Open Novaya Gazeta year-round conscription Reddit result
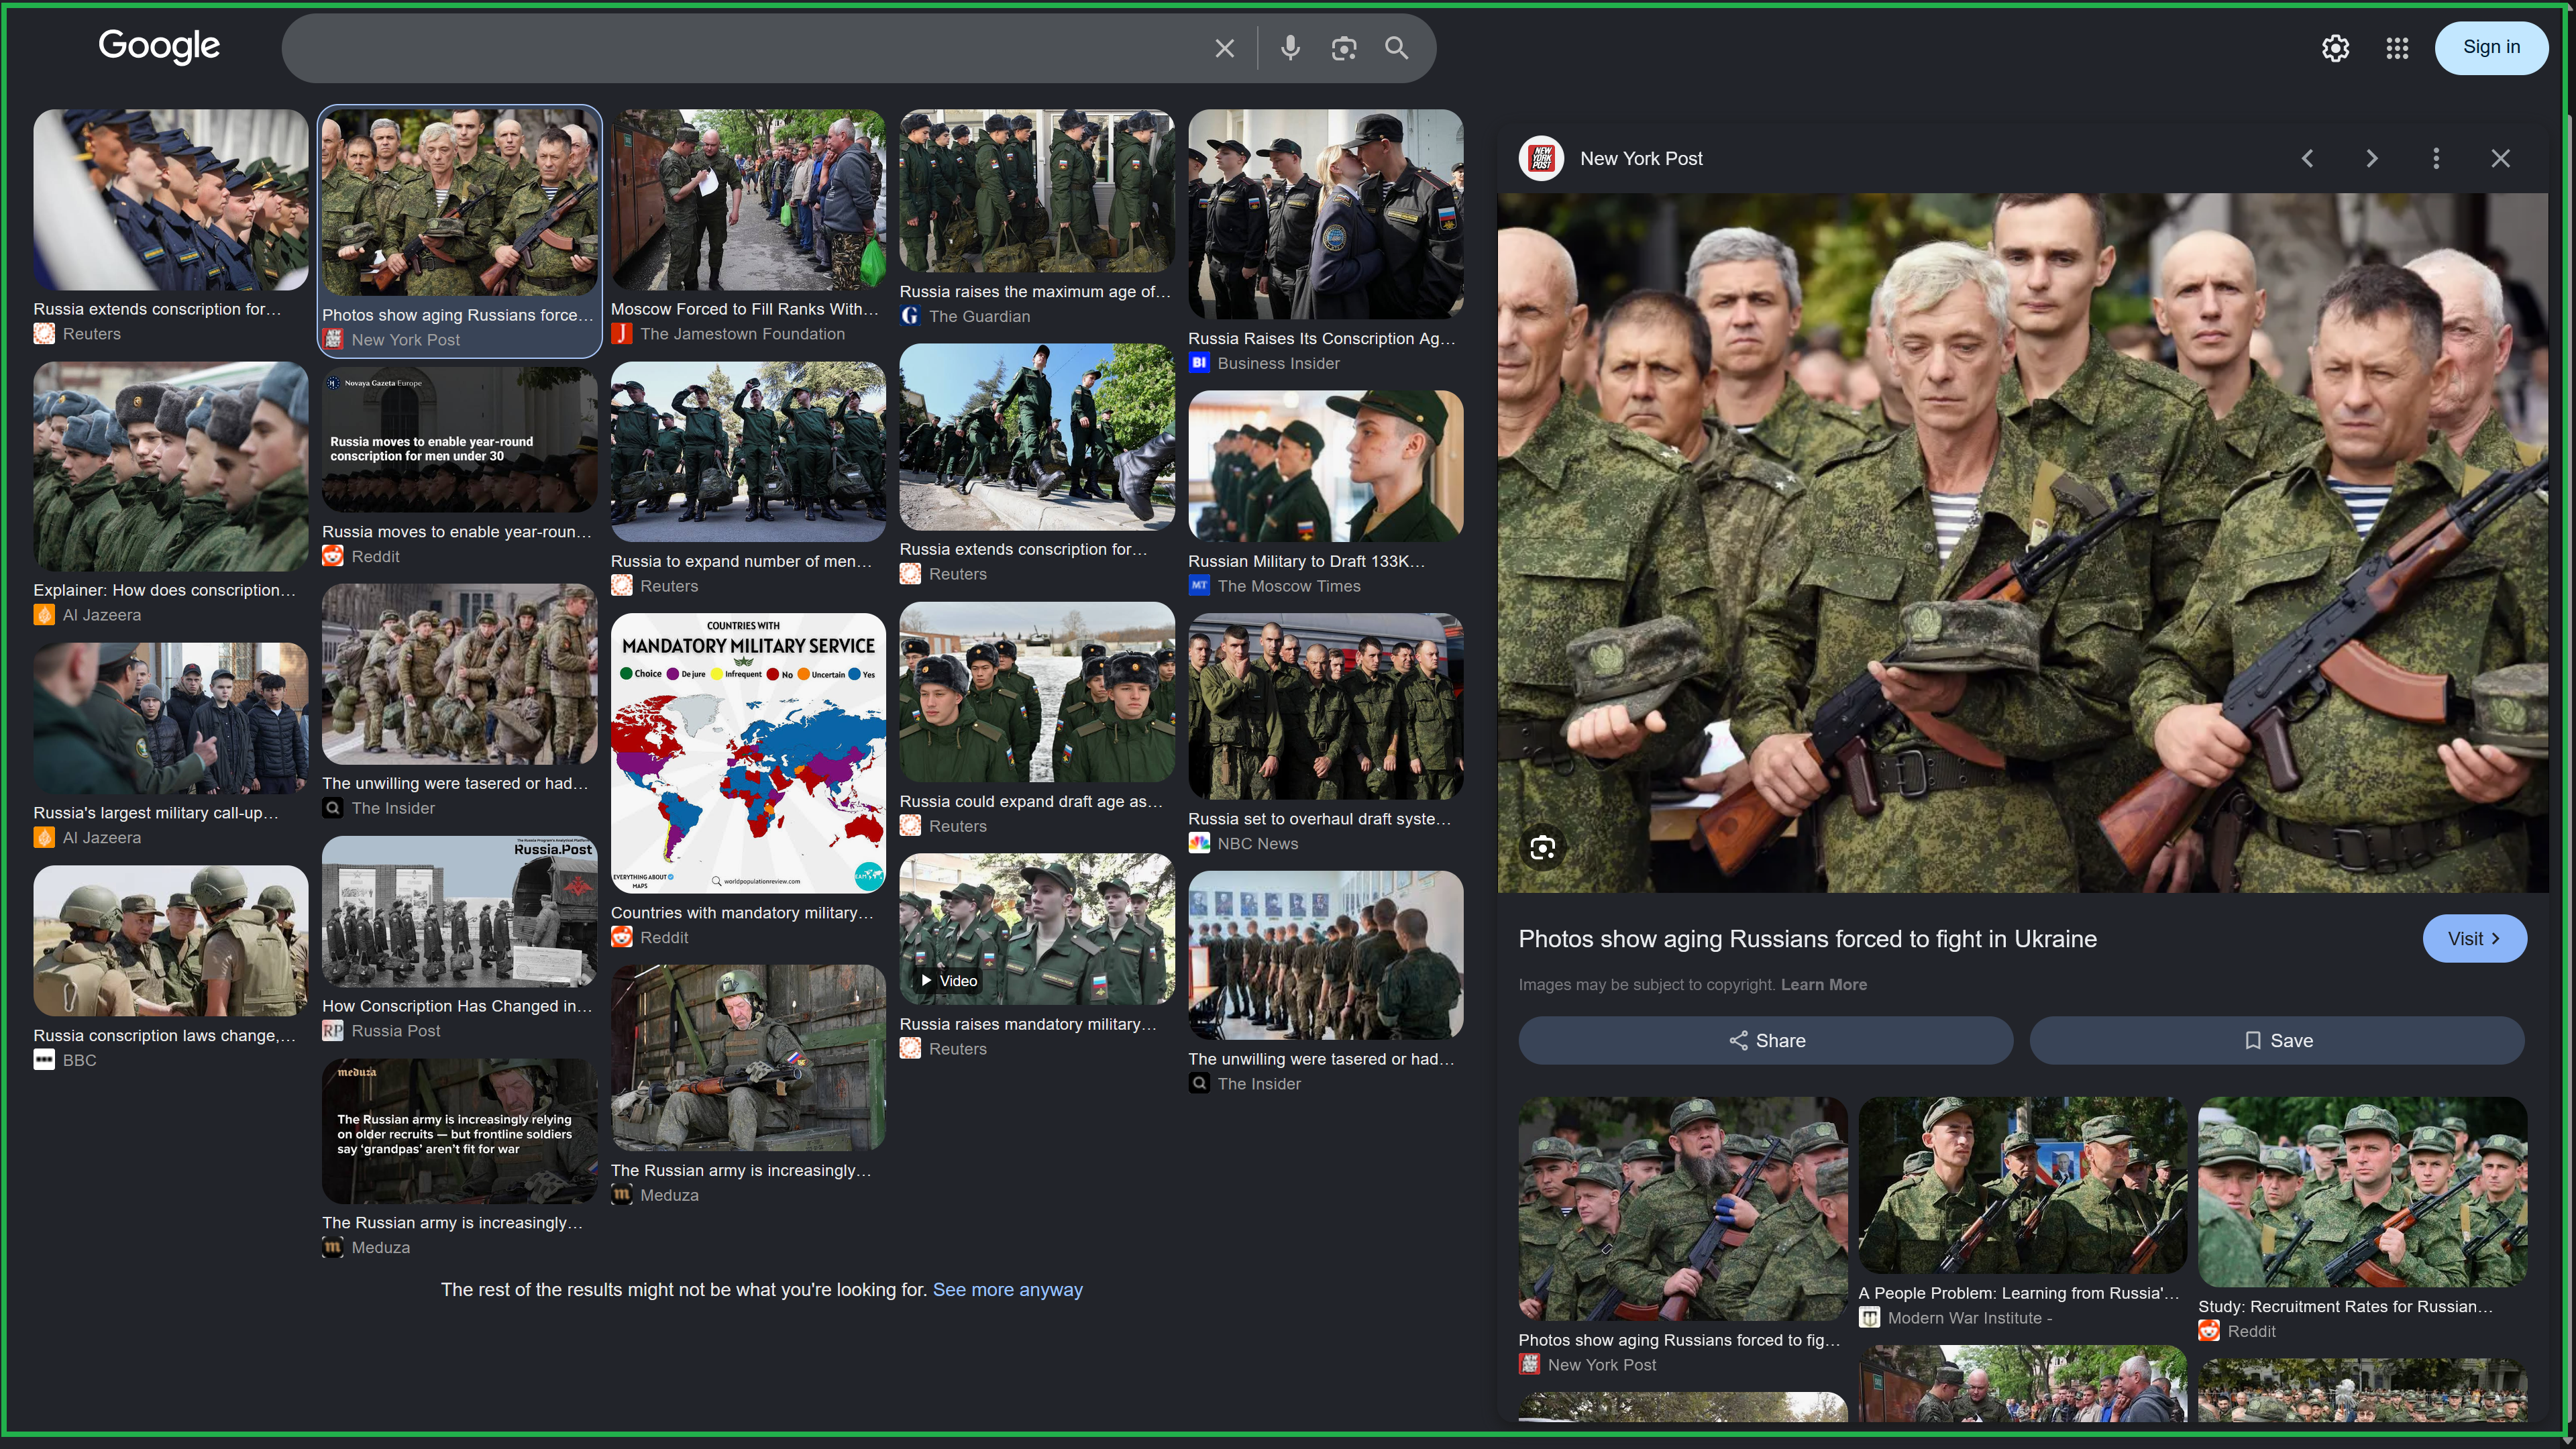The height and width of the screenshot is (1449, 2576). point(460,440)
